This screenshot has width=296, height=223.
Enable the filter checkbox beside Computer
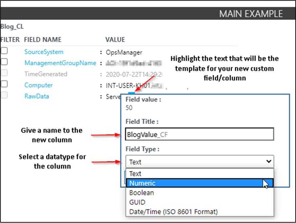[4, 83]
